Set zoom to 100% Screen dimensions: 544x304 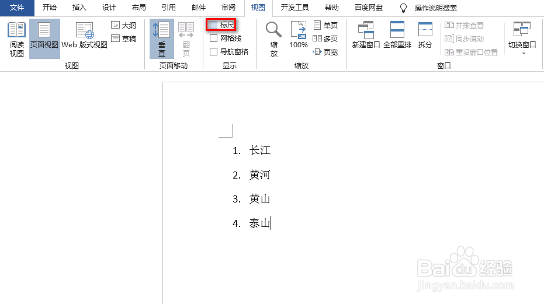click(x=299, y=34)
